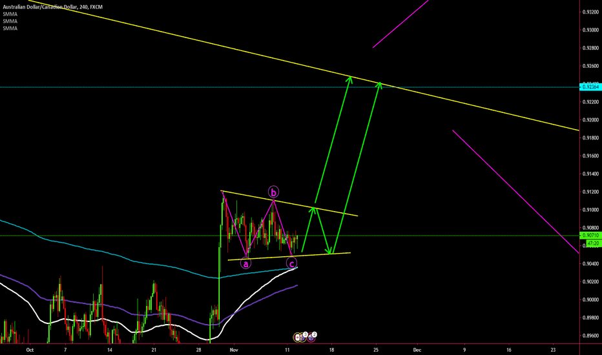Click the topmost SMMA indicator label
The width and height of the screenshot is (602, 355).
tap(10, 14)
